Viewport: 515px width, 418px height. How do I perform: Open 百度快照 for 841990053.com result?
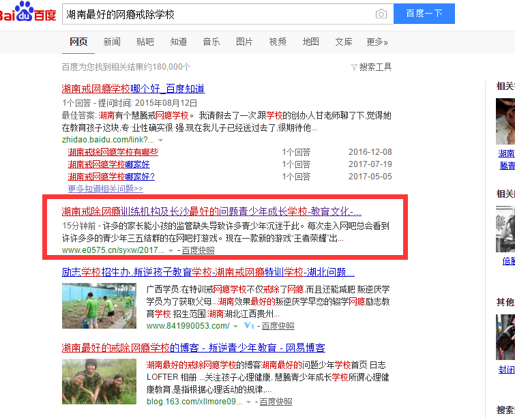pyautogui.click(x=278, y=326)
